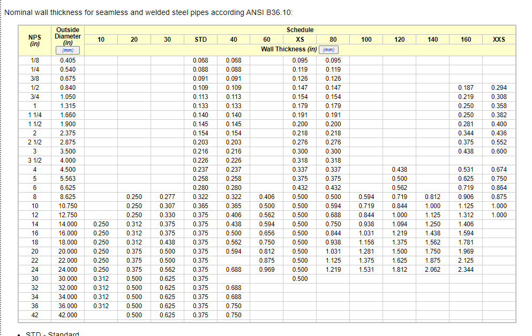Click the Wall Thickness (in) label

pyautogui.click(x=289, y=49)
